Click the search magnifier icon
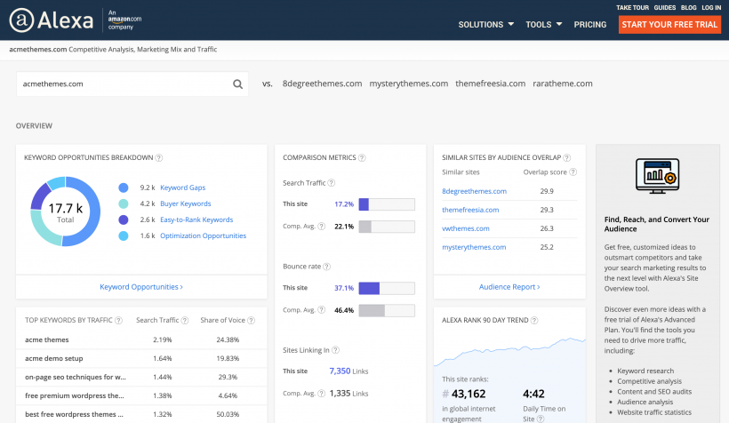 (237, 84)
